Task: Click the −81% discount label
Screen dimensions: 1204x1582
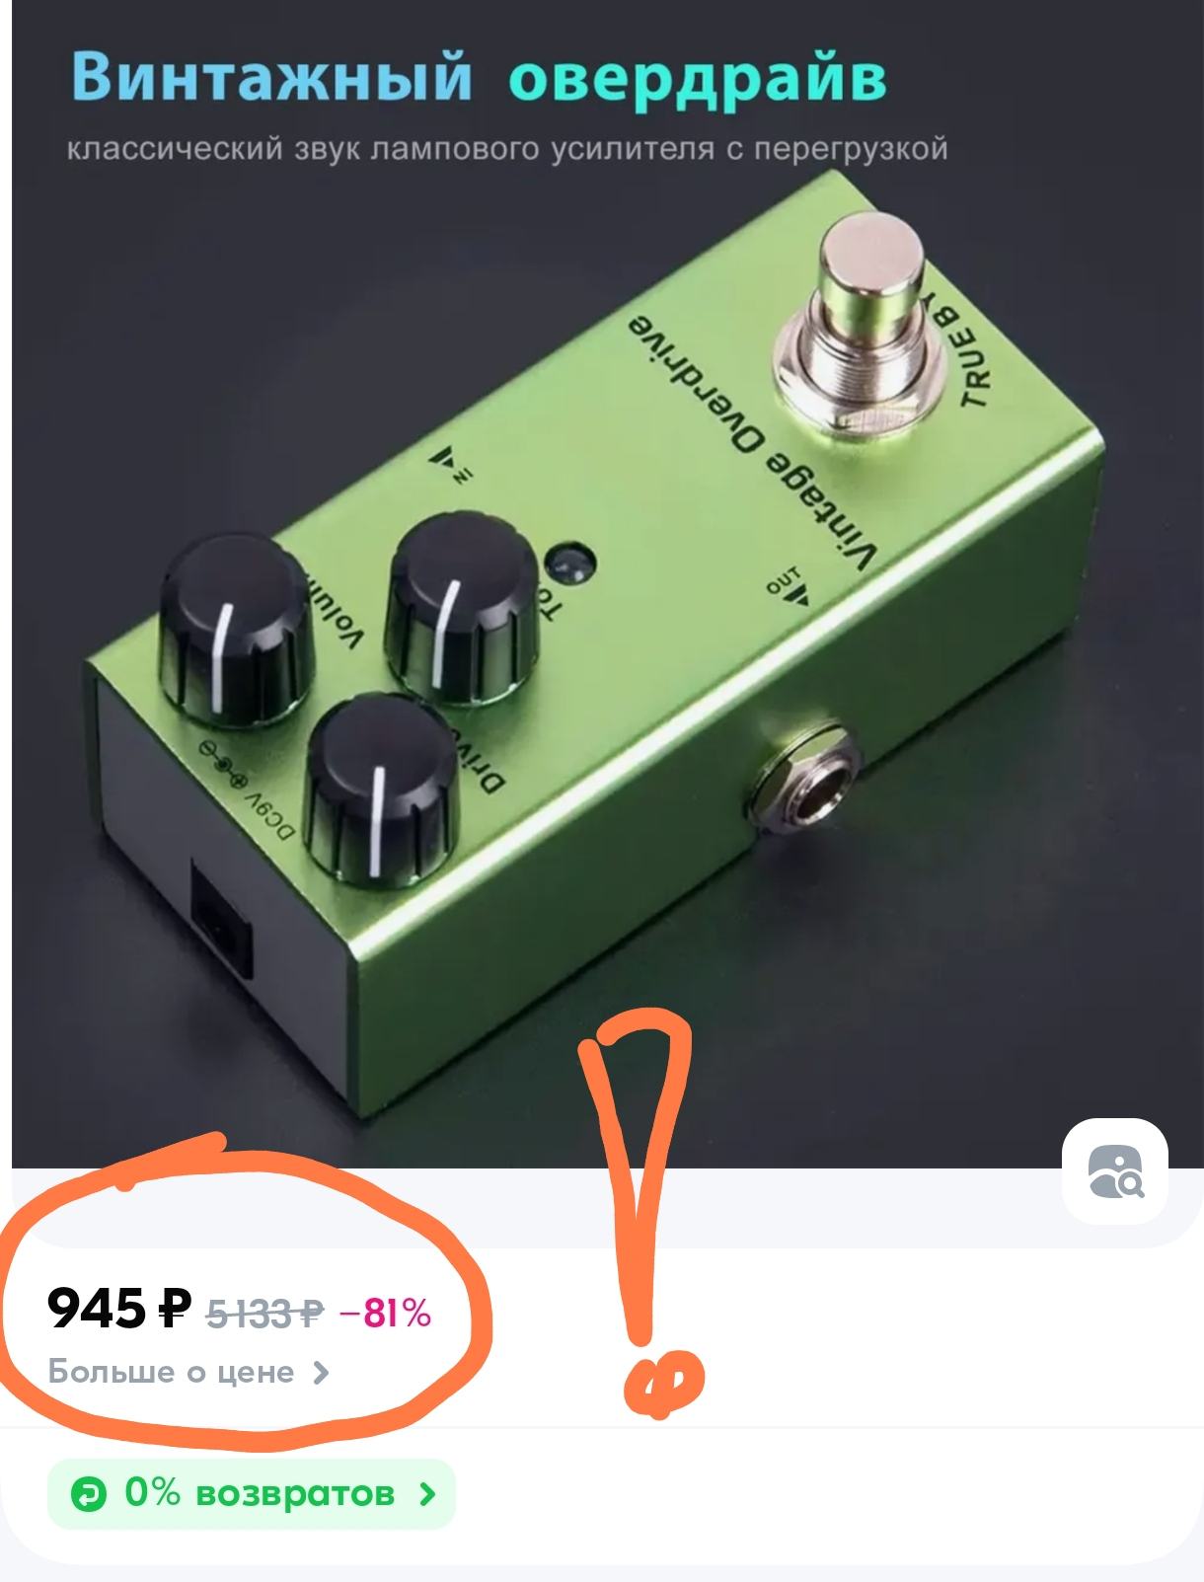Action: (385, 1314)
